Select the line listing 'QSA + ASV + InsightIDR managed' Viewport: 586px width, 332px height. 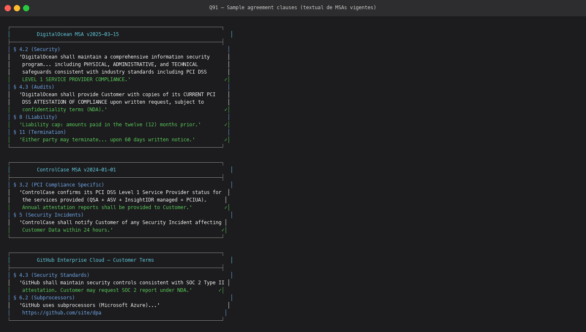pyautogui.click(x=114, y=200)
